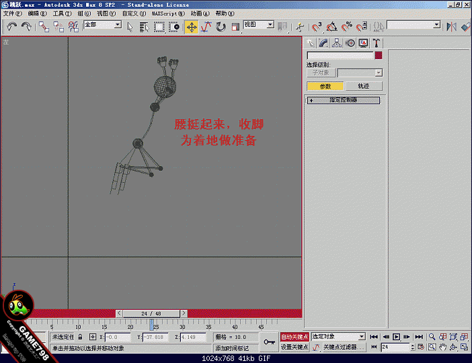Toggle the Angle Snap button
The width and height of the screenshot is (472, 363).
click(331, 27)
